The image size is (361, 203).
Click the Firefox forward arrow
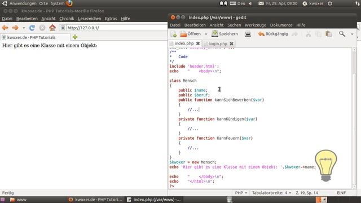[x=15, y=28]
